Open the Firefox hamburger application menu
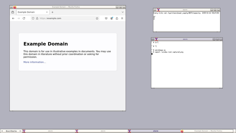236x133 pixels. [122, 18]
